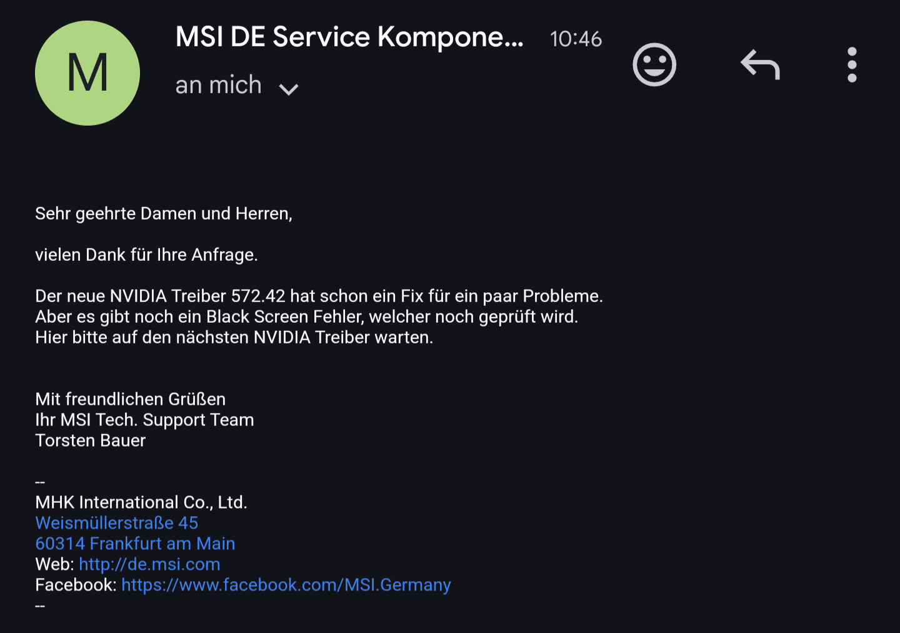Tap the 10:46 timestamp
Screen dimensions: 900x633
point(576,39)
